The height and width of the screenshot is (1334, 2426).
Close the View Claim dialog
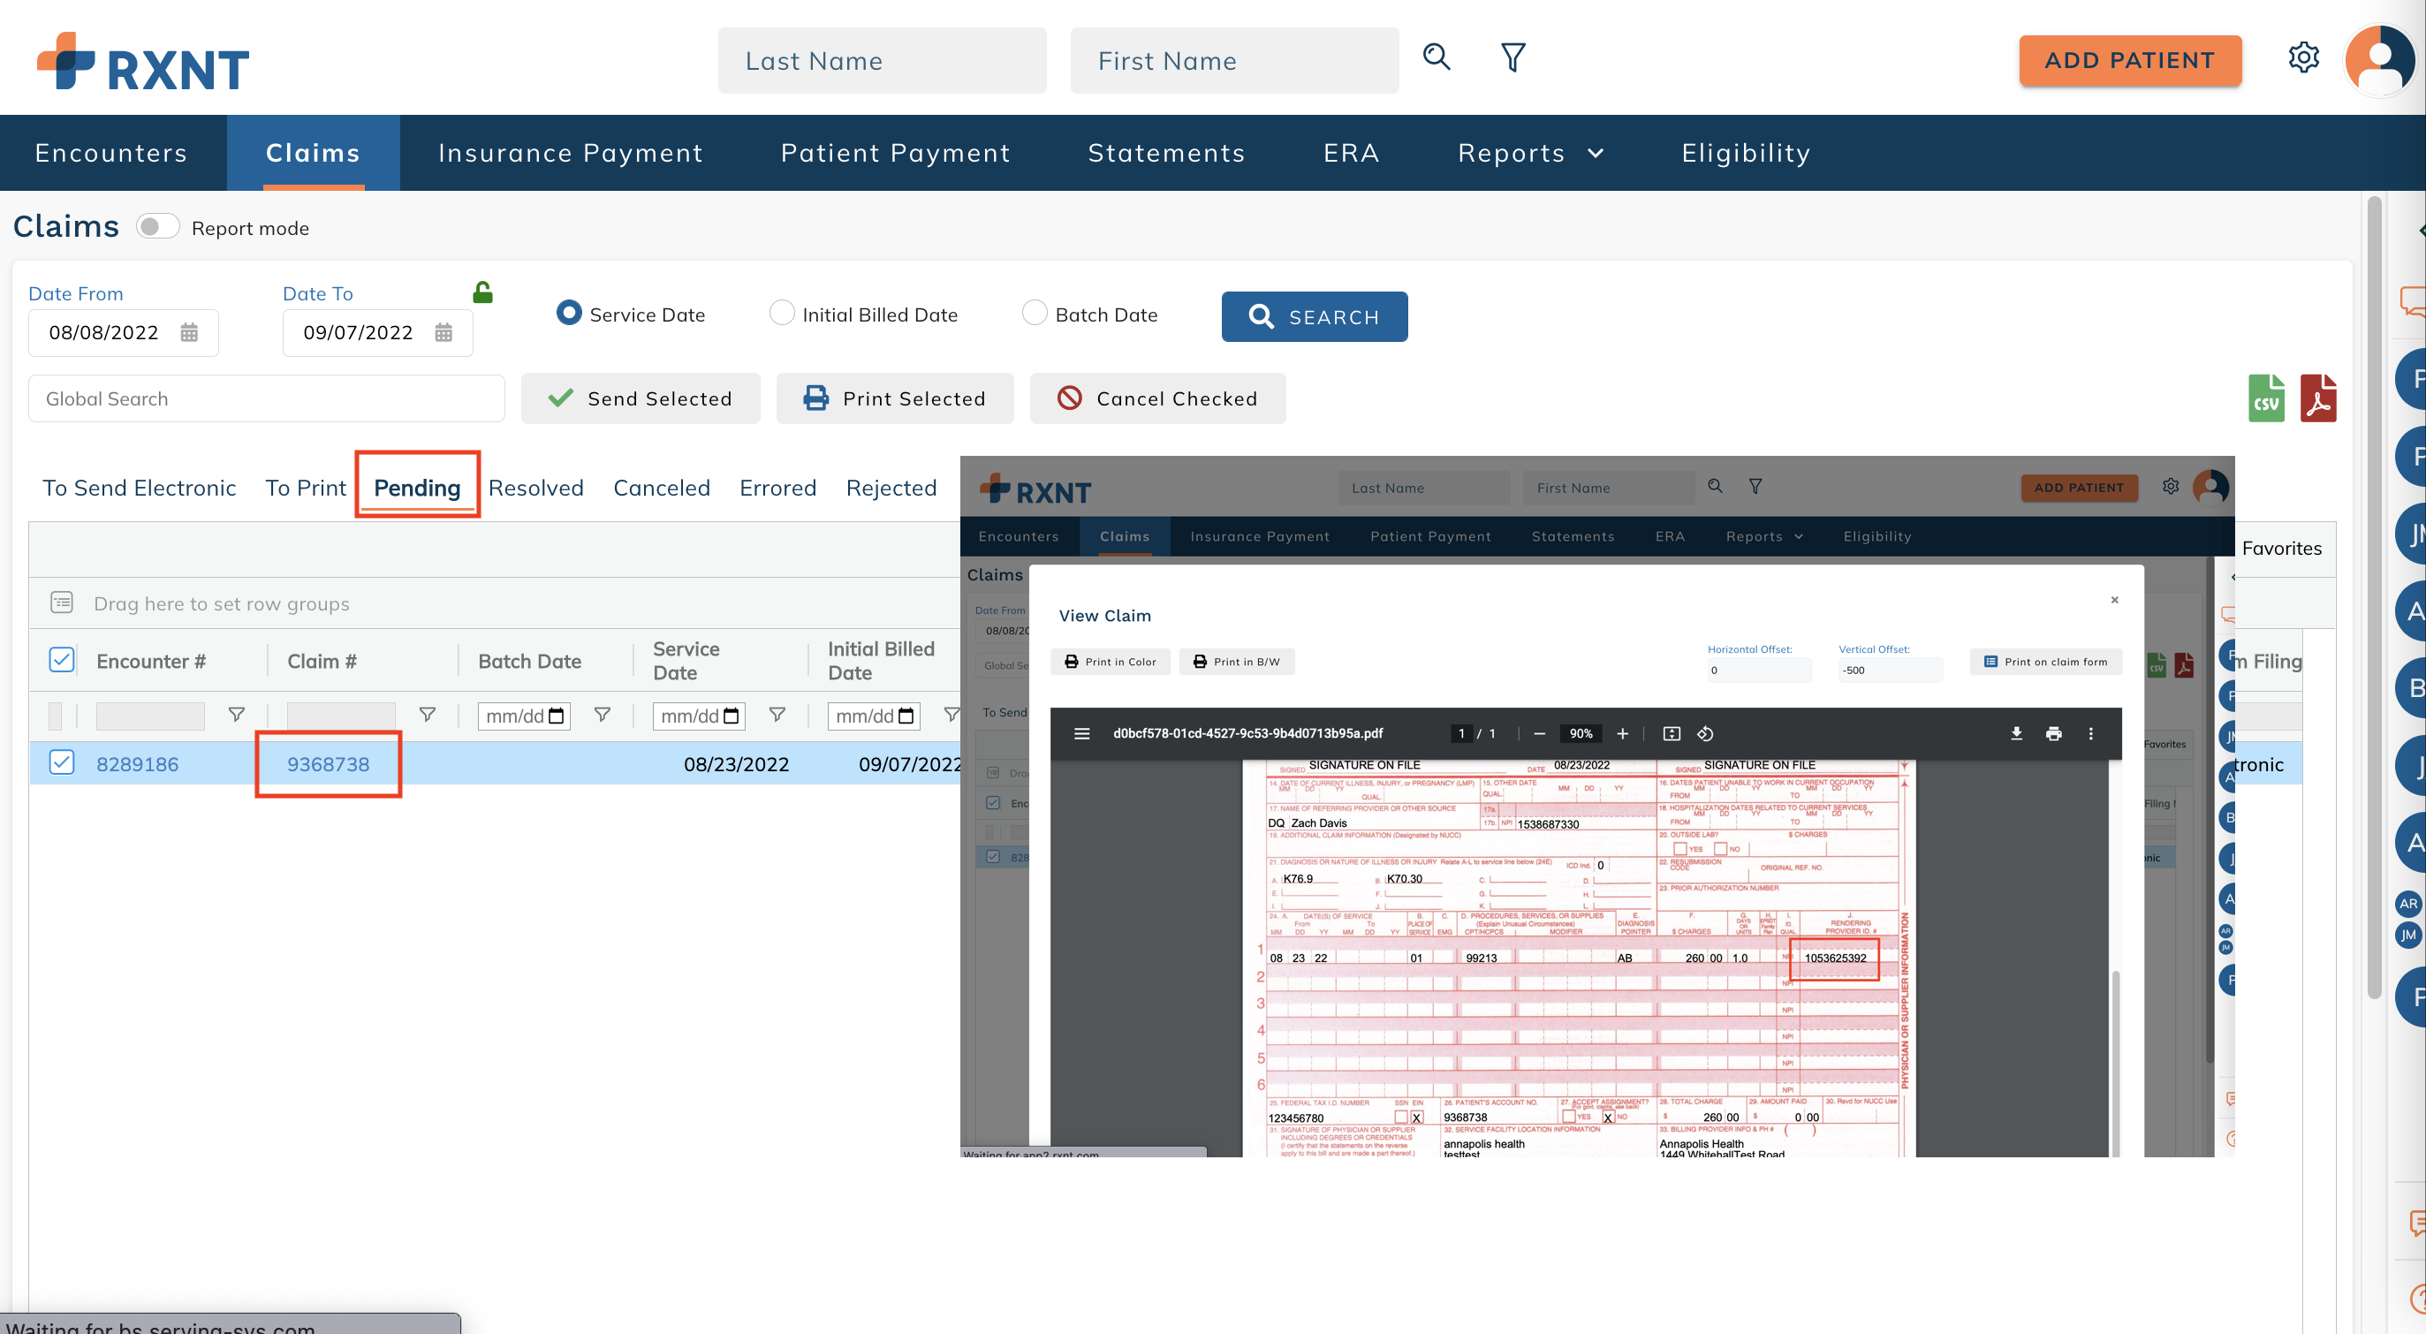pyautogui.click(x=2114, y=600)
